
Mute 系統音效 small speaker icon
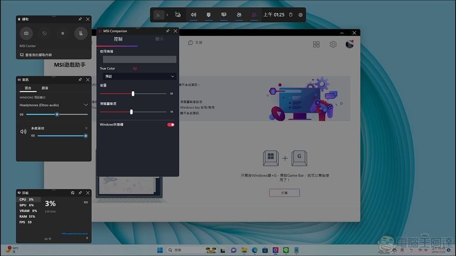tap(33, 136)
